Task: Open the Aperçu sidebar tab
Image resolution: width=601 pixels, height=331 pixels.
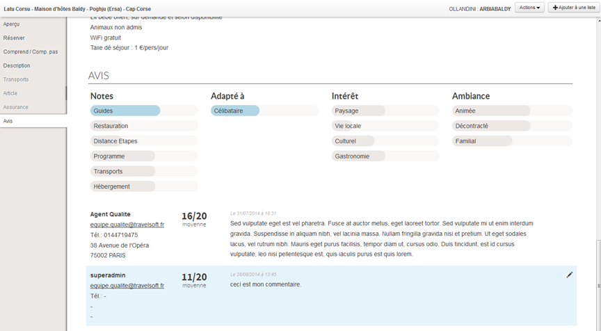Action: coord(12,24)
